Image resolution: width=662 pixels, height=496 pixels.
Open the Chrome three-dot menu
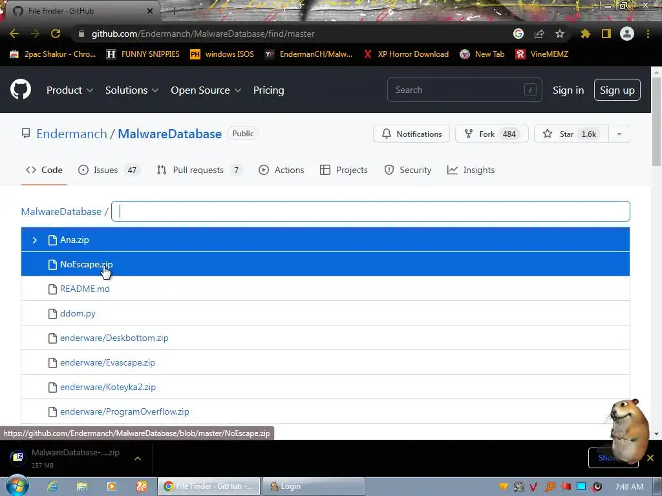coord(648,34)
